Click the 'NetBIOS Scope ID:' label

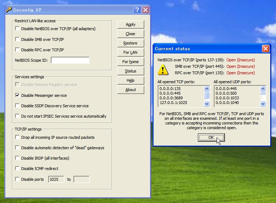31,60
